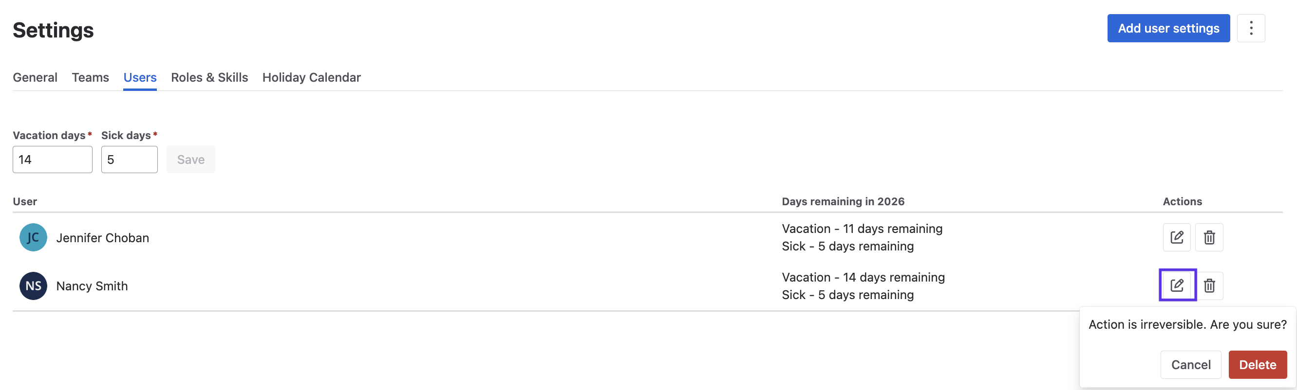Cancel the irreversible delete confirmation

(x=1190, y=364)
